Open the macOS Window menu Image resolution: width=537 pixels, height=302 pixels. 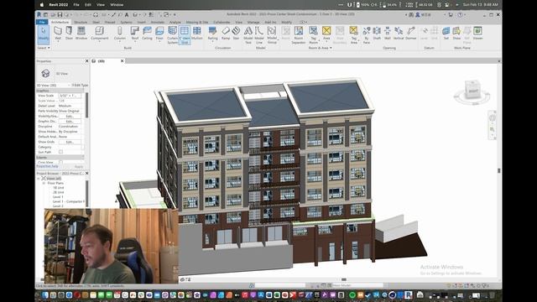(x=117, y=5)
